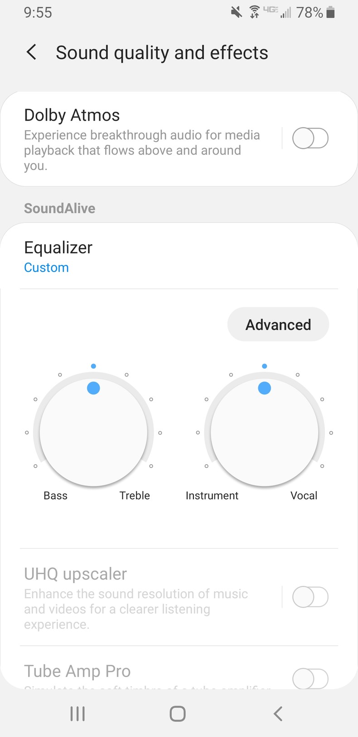Tap the Vocal label under the dial
358x737 pixels.
tap(304, 496)
